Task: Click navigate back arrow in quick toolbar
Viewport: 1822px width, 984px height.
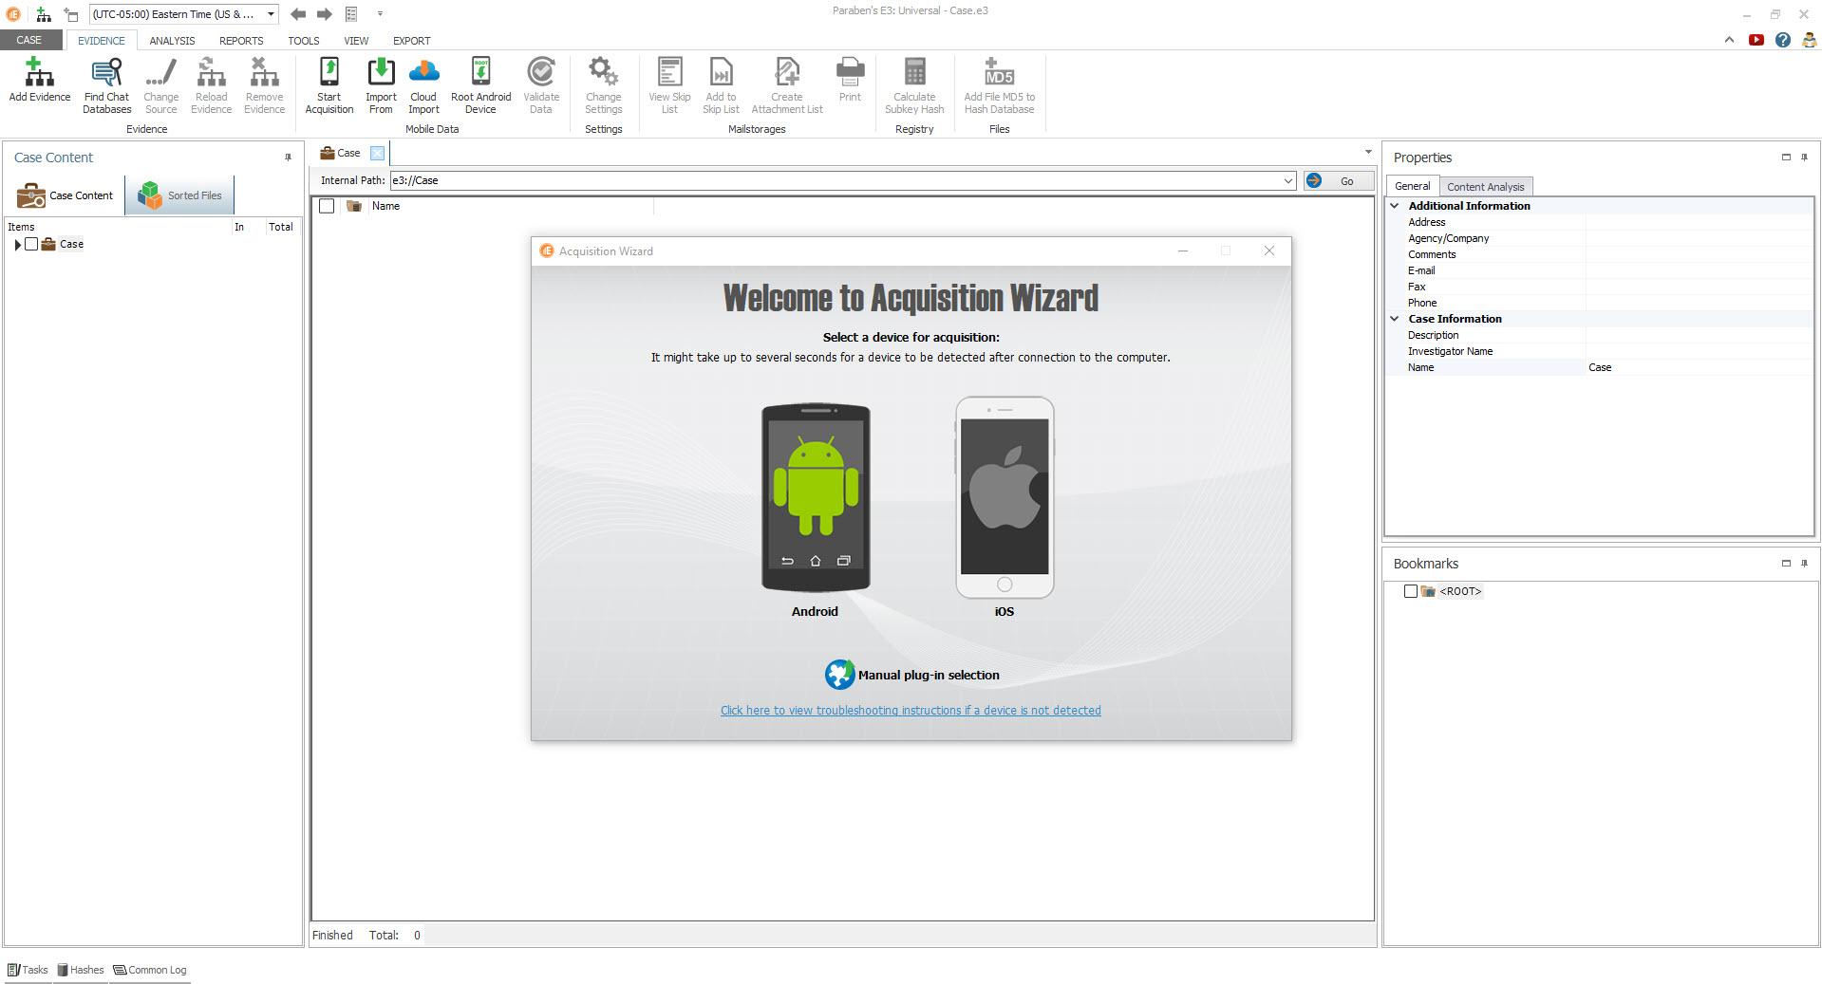Action: (x=298, y=14)
